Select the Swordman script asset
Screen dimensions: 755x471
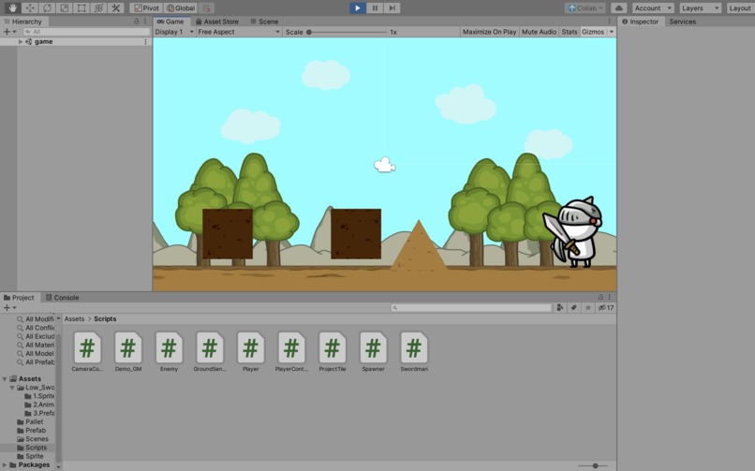[414, 352]
